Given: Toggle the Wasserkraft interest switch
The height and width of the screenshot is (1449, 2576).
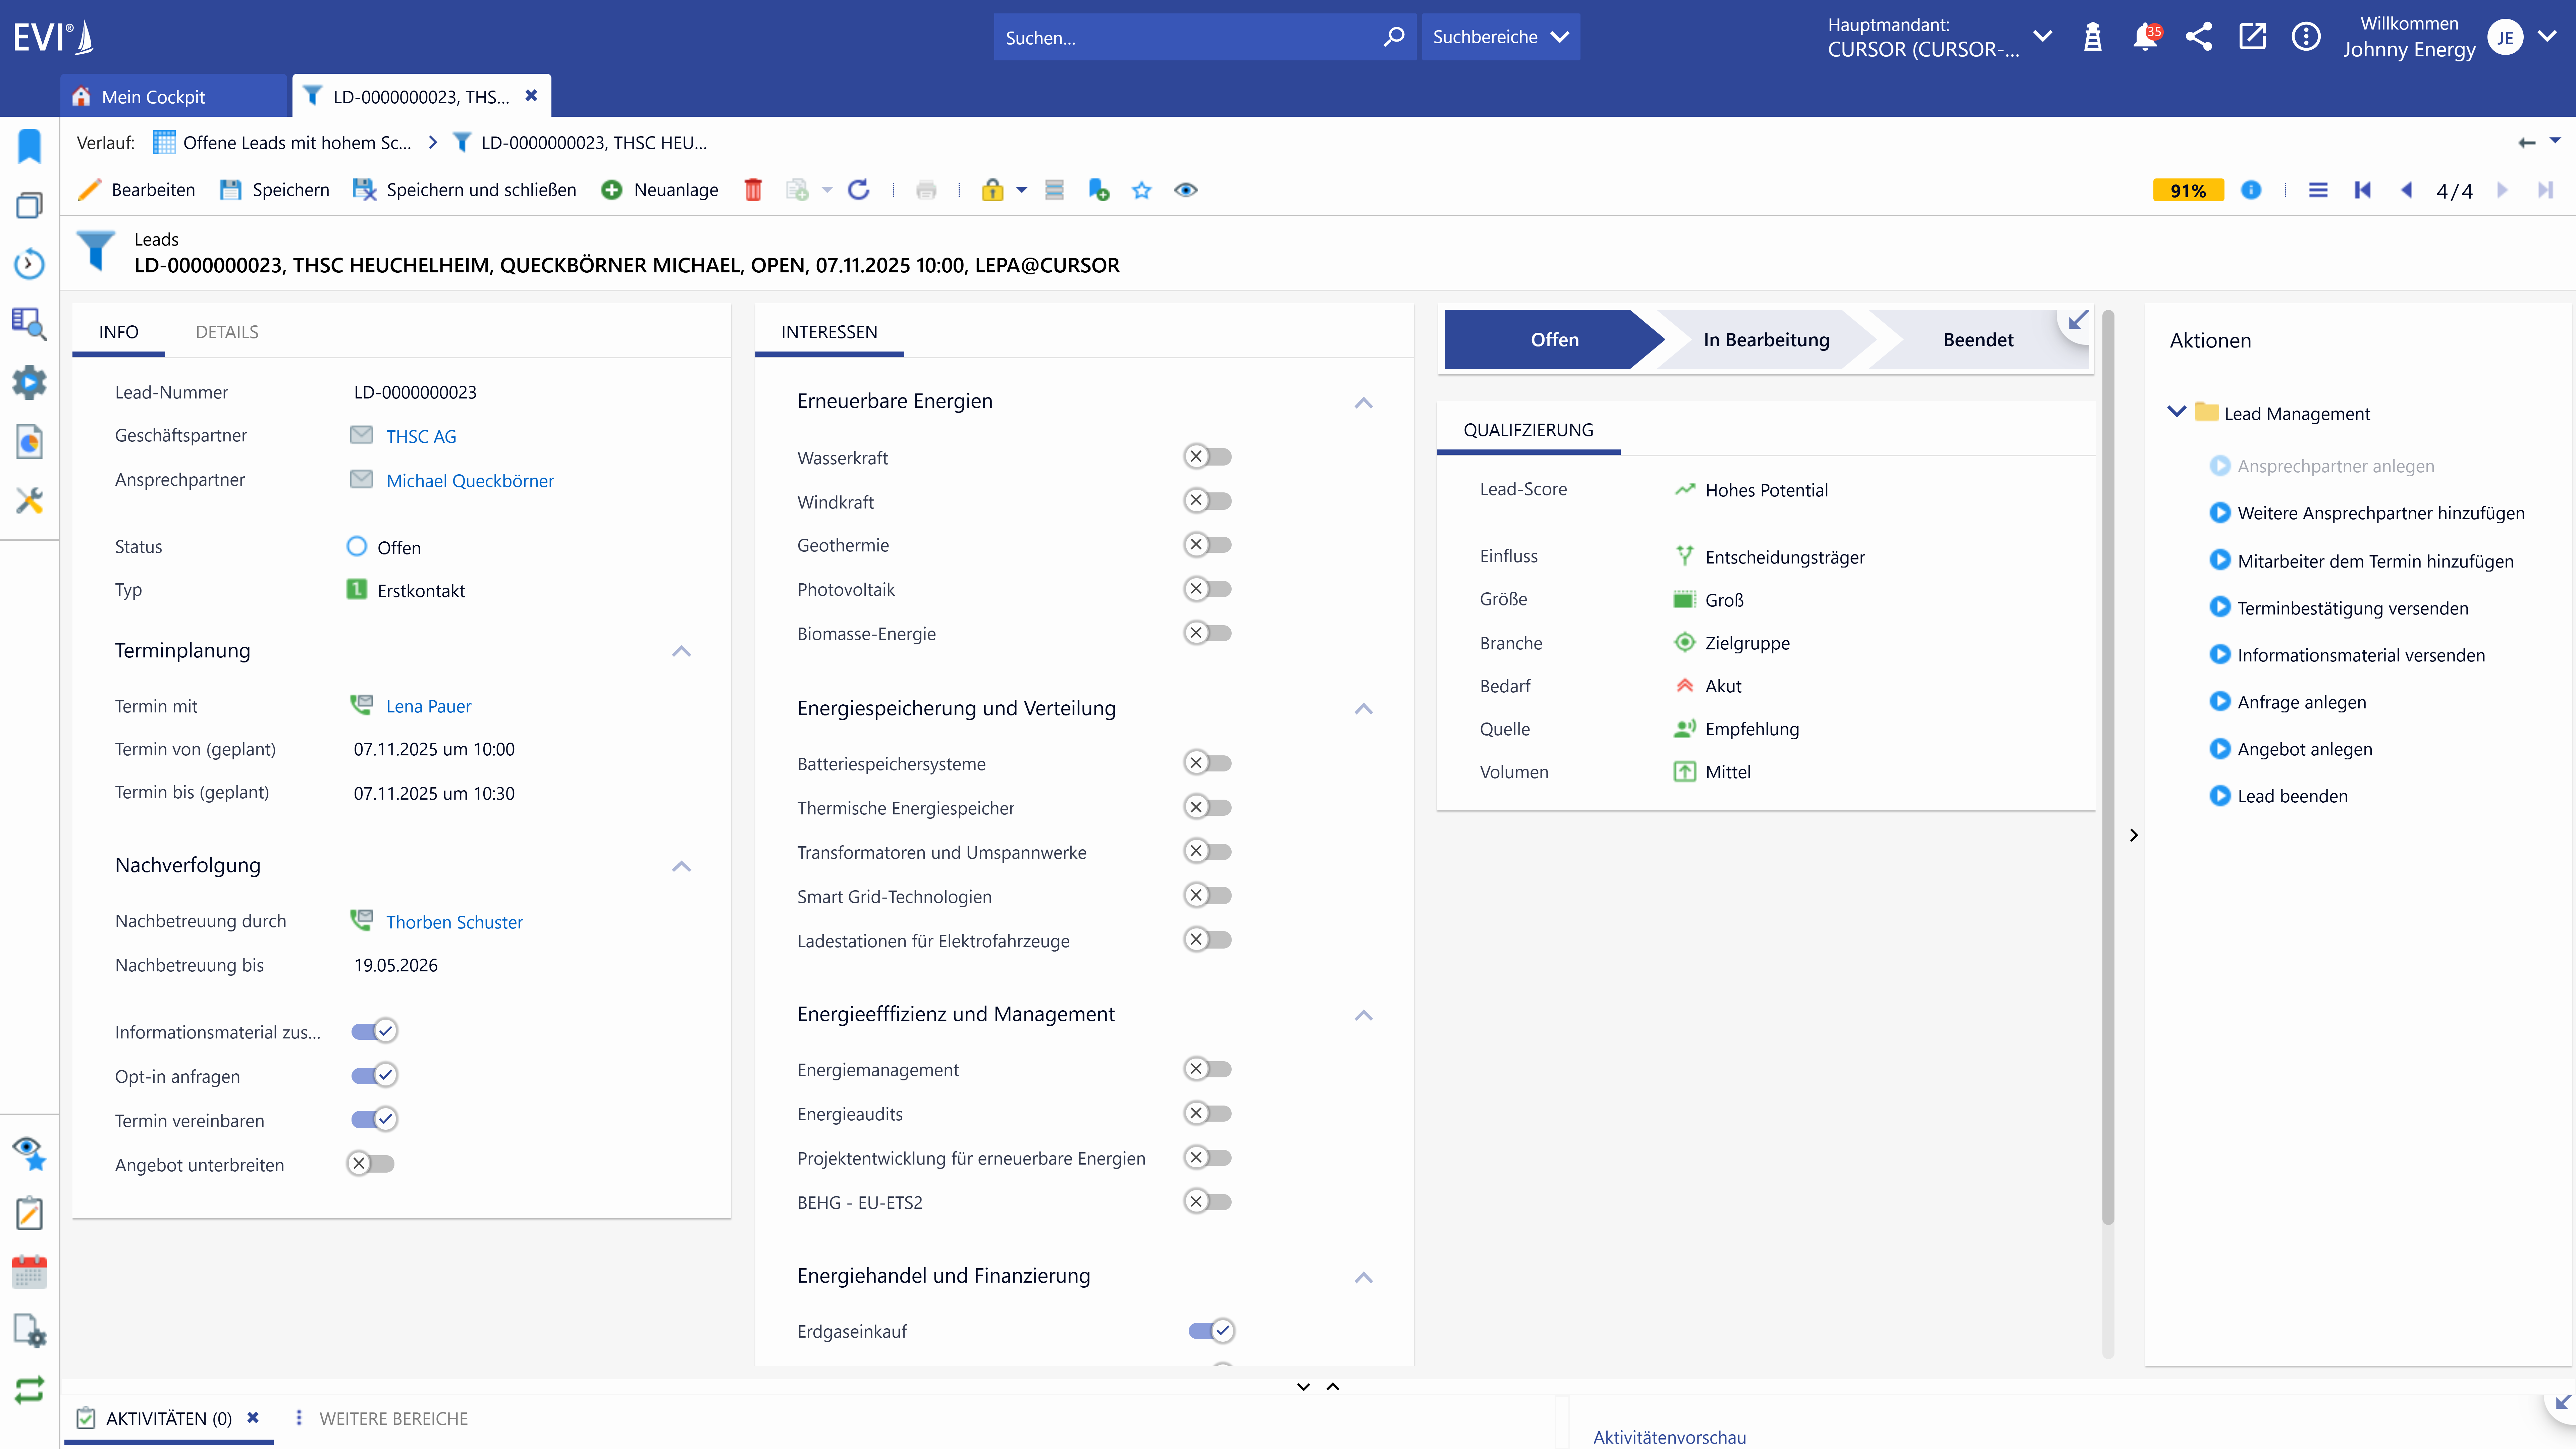Looking at the screenshot, I should pos(1207,457).
